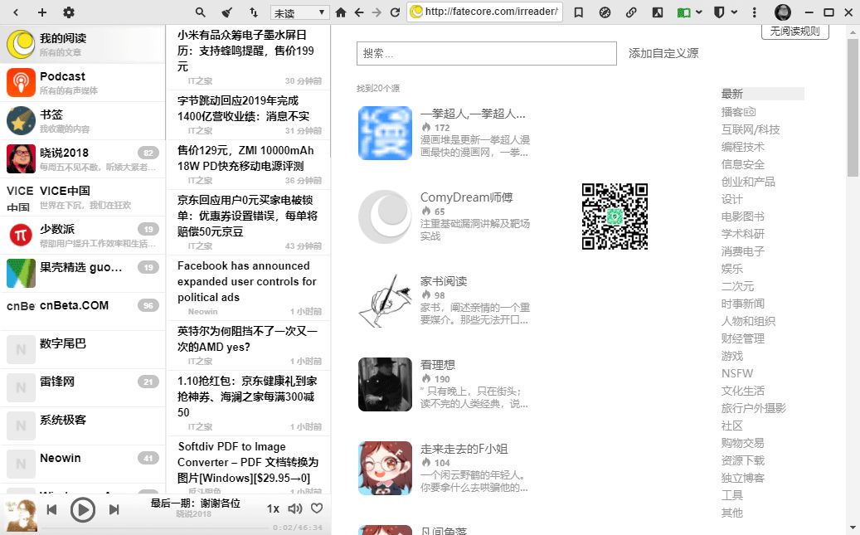Open the 书签 bookmarks section

pos(82,121)
